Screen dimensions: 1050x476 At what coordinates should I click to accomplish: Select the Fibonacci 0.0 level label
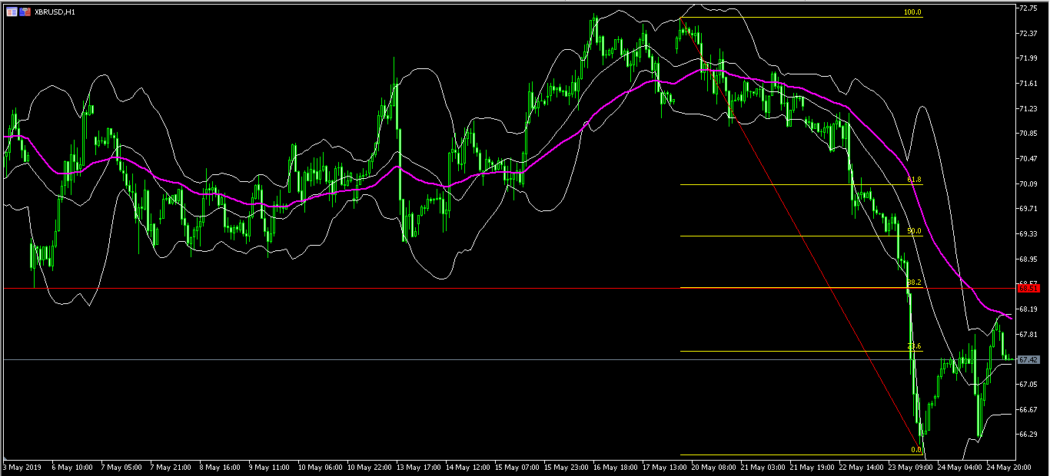[915, 449]
